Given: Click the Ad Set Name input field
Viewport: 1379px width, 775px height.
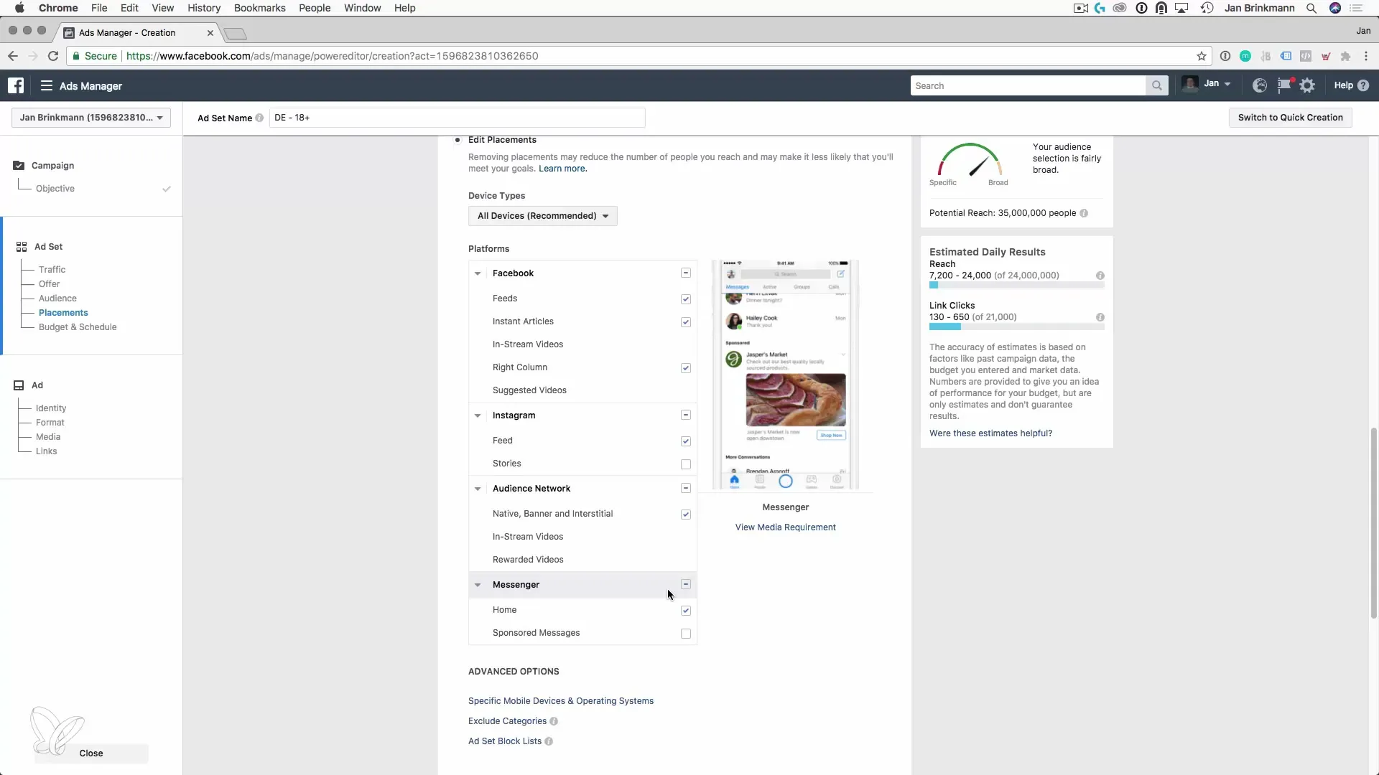Looking at the screenshot, I should tap(457, 118).
